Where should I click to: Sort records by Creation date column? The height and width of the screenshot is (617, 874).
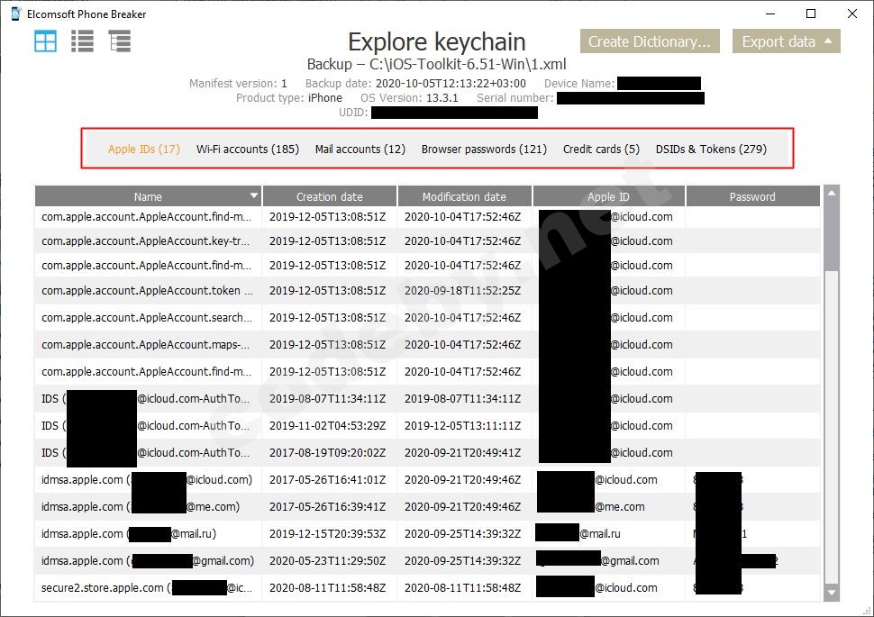[328, 195]
